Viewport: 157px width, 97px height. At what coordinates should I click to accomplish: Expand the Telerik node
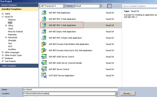click(3, 14)
